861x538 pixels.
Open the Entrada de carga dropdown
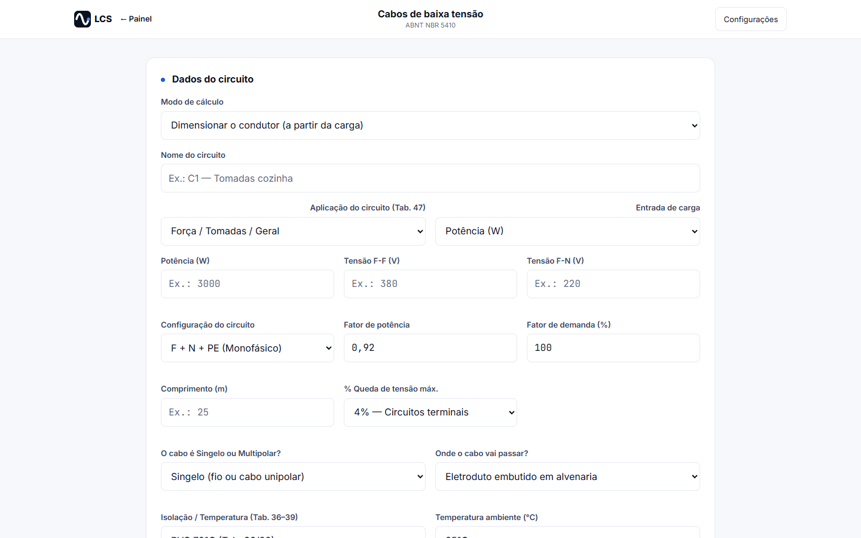pos(567,231)
